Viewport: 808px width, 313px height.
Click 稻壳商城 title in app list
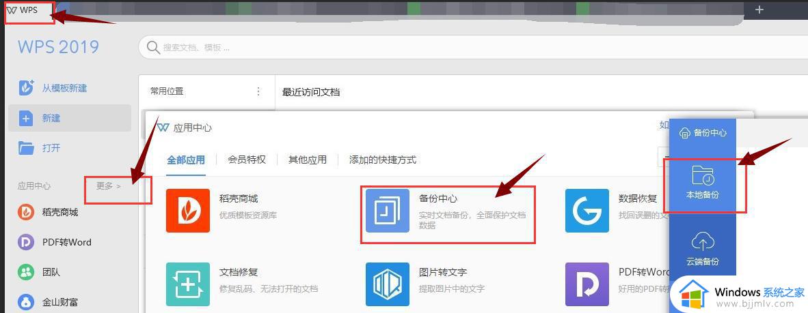pos(239,198)
